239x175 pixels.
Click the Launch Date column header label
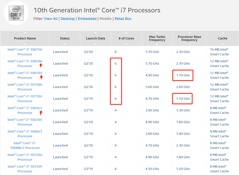coord(95,38)
